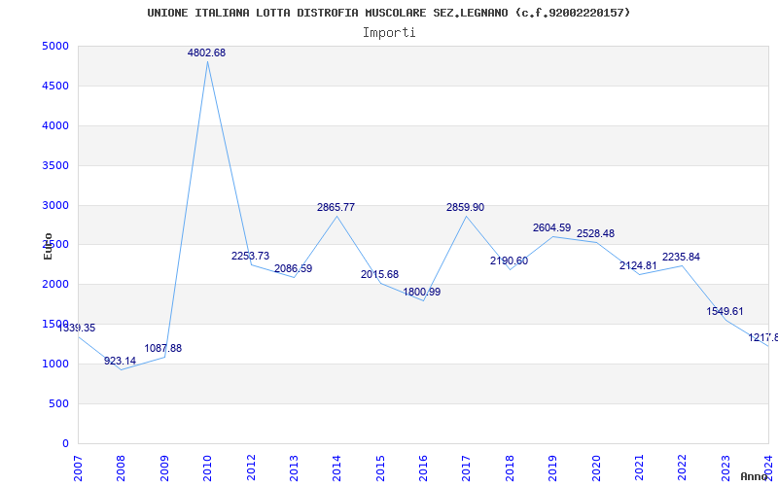This screenshot has height=486, width=778.
Task: Select the 2013 x-axis year label
Action: [294, 469]
